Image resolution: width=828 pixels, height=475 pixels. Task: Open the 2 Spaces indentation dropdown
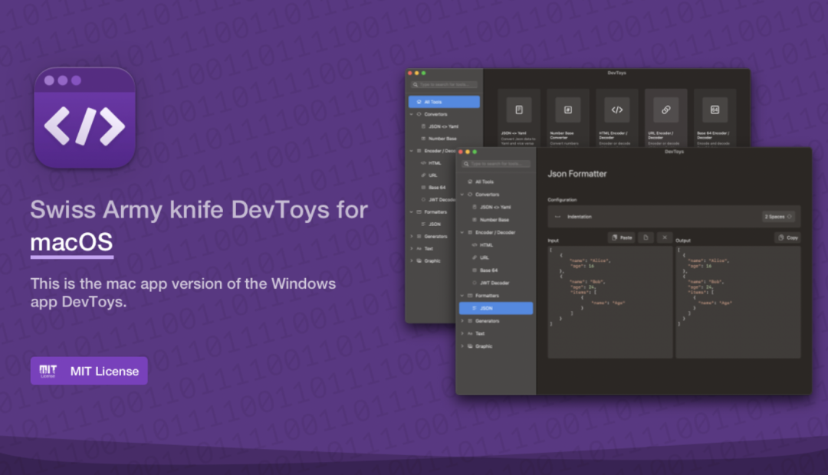pyautogui.click(x=779, y=217)
